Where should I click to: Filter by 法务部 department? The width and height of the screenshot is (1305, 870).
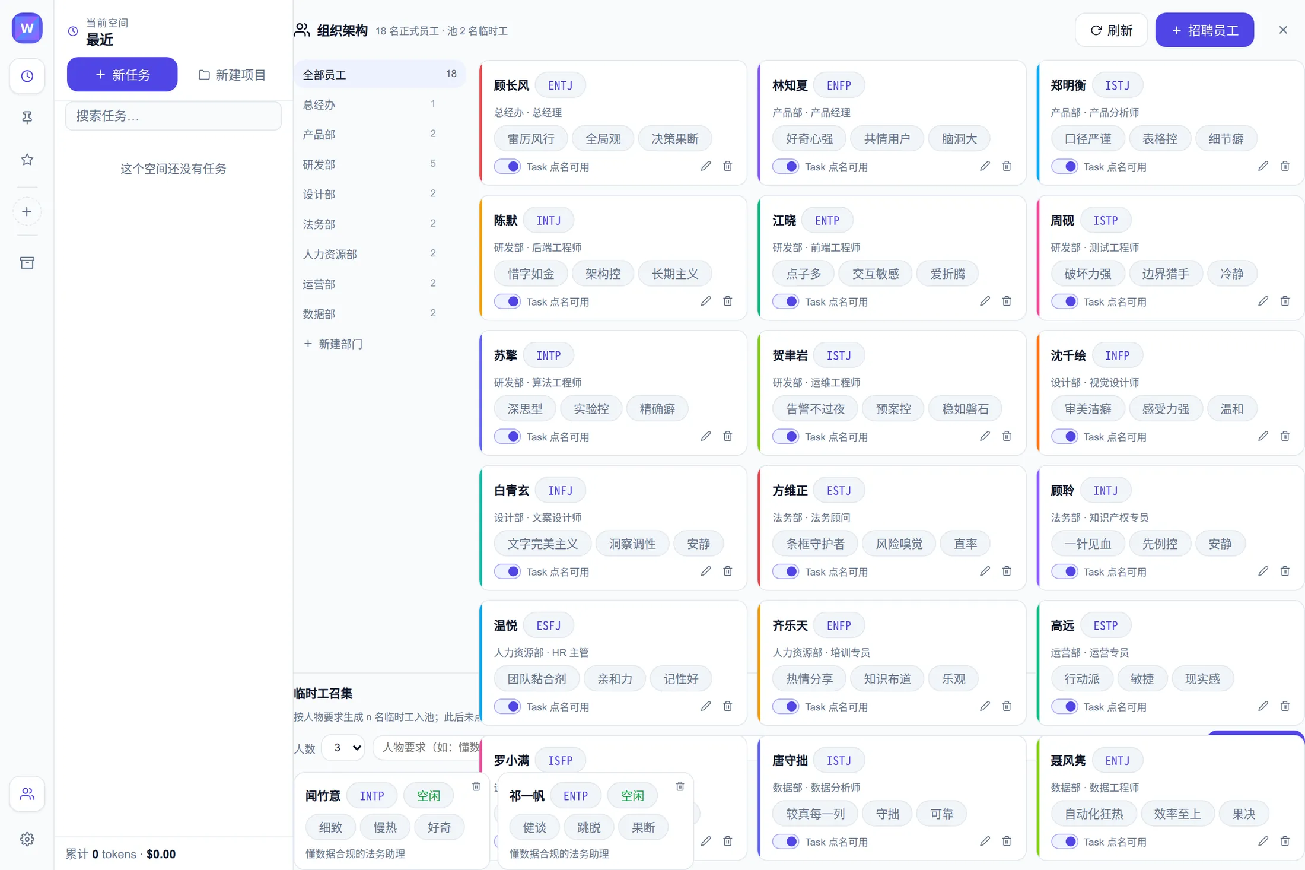(x=380, y=224)
